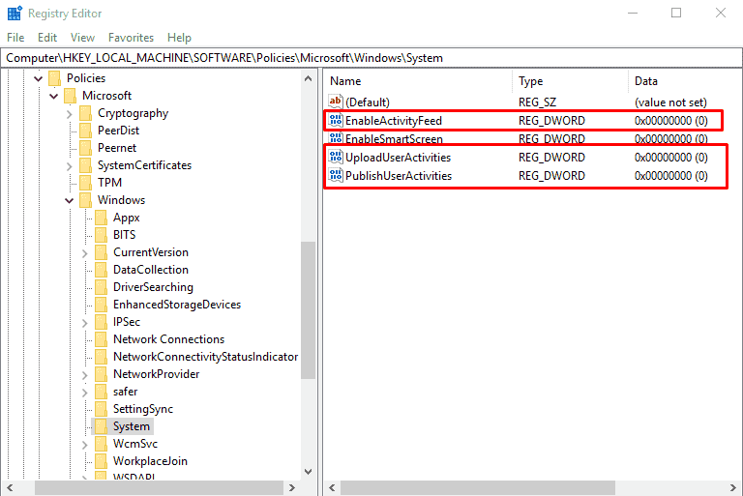Click the values pane scroll left arrow
Image resolution: width=743 pixels, height=496 pixels.
tap(332, 487)
